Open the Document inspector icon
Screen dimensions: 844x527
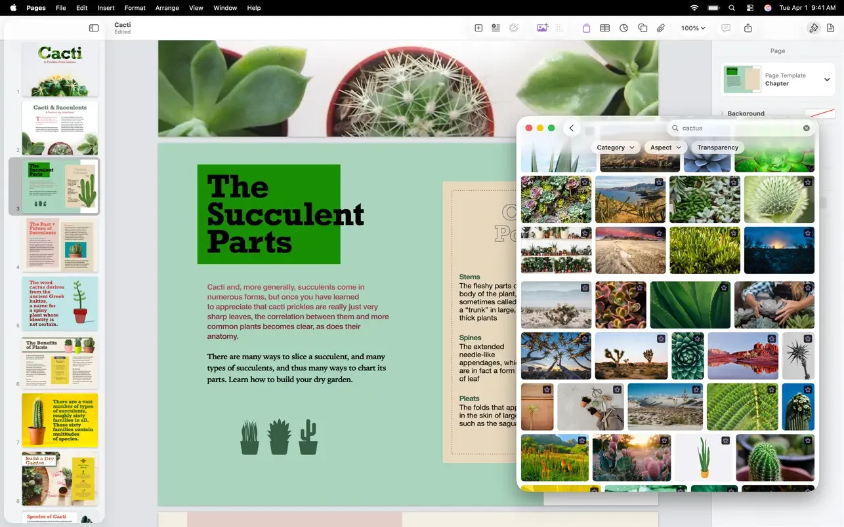click(830, 28)
